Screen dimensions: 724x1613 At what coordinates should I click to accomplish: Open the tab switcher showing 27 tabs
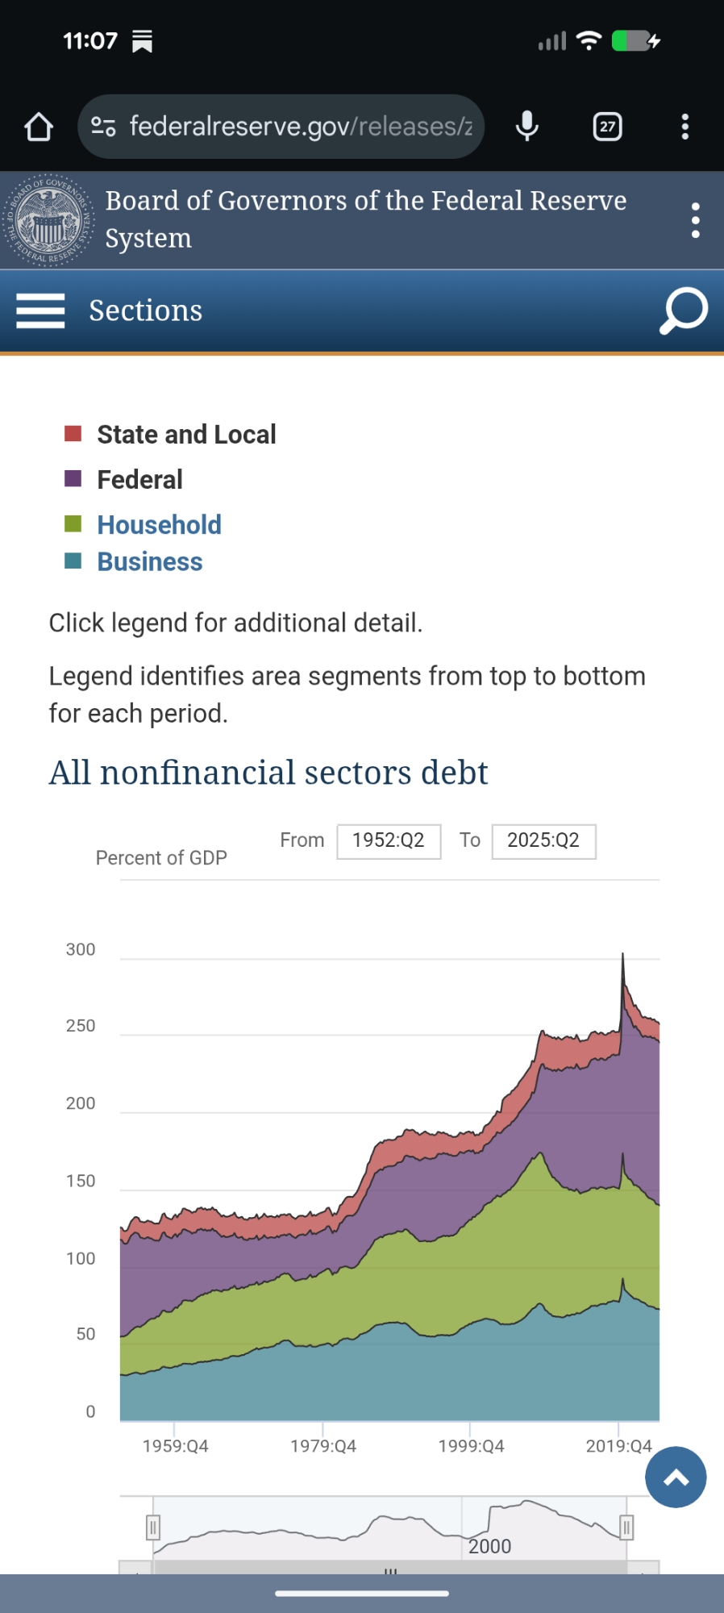click(607, 127)
